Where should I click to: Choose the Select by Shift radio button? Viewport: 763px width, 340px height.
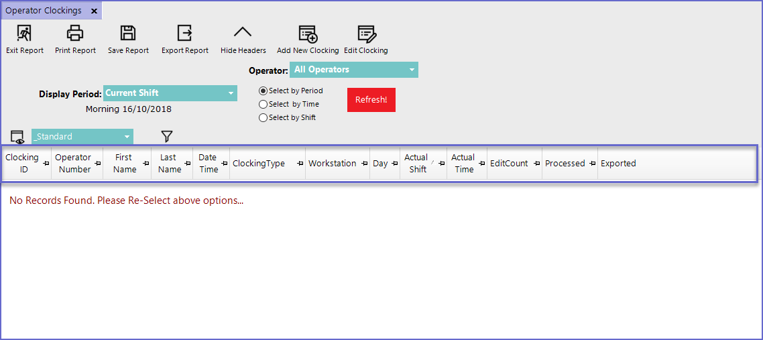(x=263, y=118)
